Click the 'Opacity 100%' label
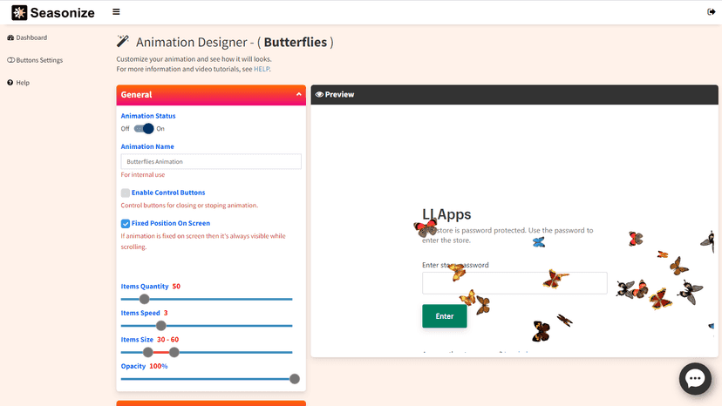The height and width of the screenshot is (406, 722). click(144, 367)
